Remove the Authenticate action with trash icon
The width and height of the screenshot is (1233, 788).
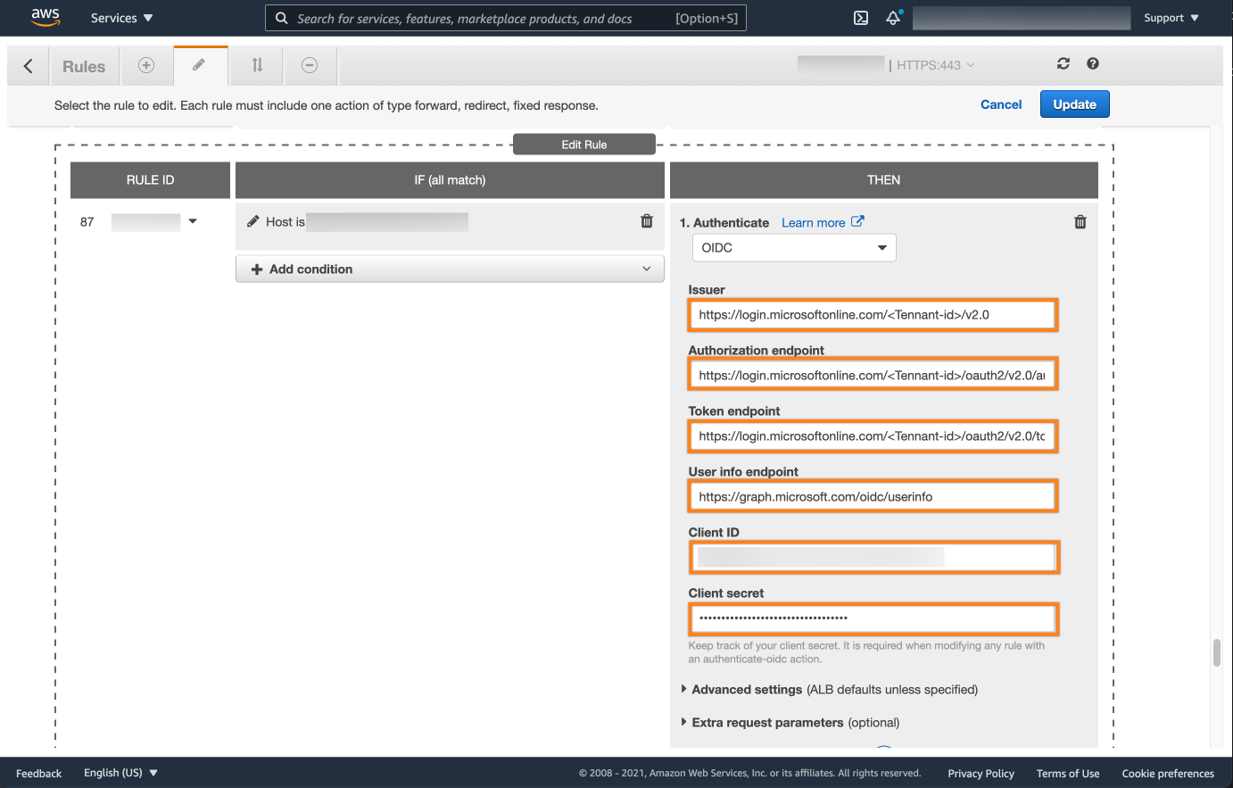pos(1080,222)
